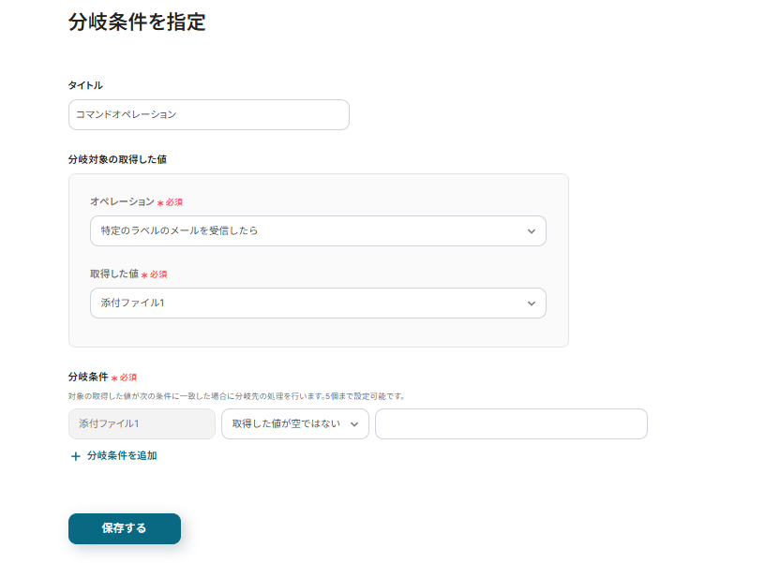
Task: Open the 取得した値が空ではない condition dropdown
Action: 295,423
